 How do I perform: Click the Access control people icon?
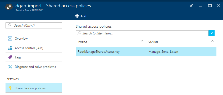point(10,48)
